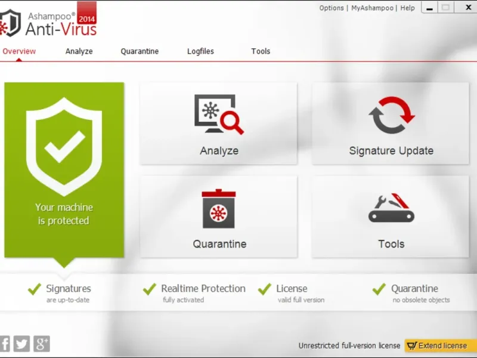The width and height of the screenshot is (477, 358).
Task: Switch to the Logfiles tab
Action: [200, 51]
